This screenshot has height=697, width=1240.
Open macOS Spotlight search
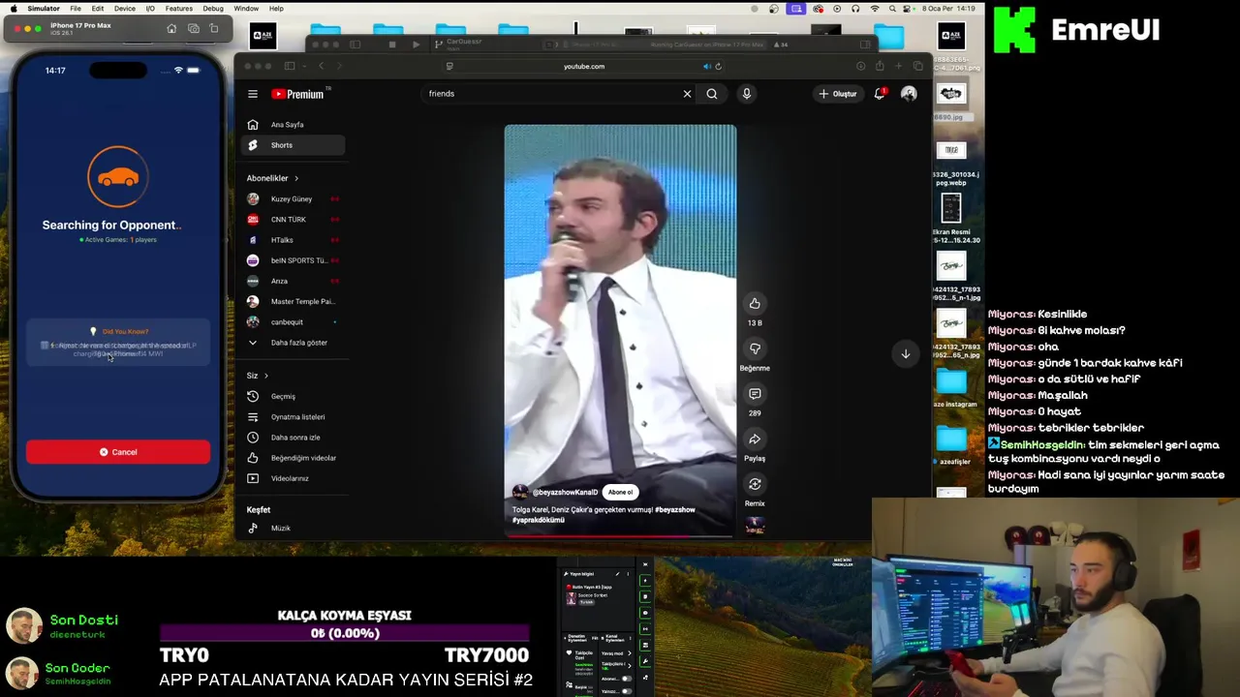pos(894,9)
